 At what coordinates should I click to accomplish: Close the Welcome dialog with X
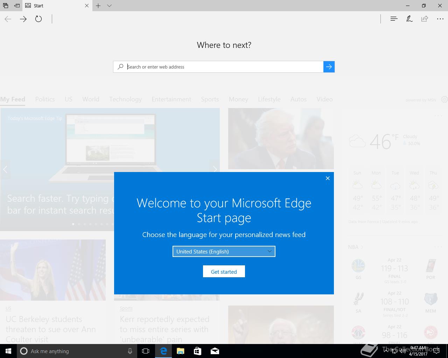point(328,178)
